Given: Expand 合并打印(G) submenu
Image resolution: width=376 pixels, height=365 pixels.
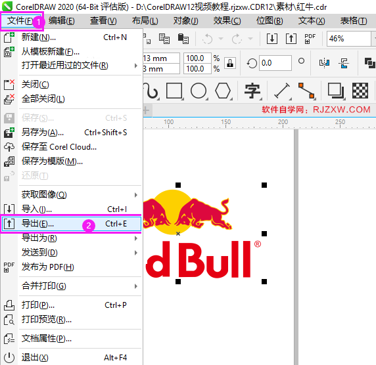Looking at the screenshot, I should [x=72, y=286].
